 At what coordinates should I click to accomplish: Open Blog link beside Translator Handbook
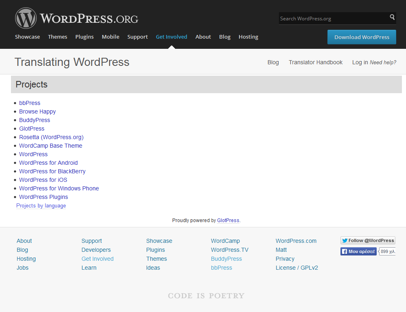coord(273,62)
